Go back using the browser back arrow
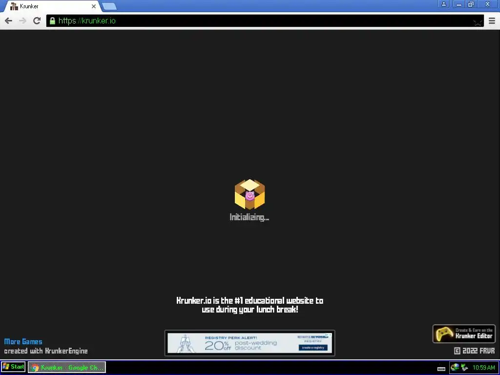Viewport: 500px width, 375px height. [x=9, y=21]
